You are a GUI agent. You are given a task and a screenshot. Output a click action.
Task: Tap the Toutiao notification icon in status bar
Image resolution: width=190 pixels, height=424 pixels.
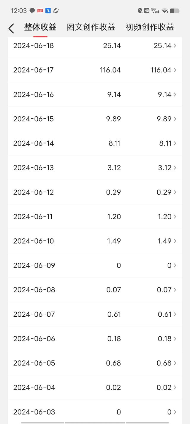coord(40,10)
